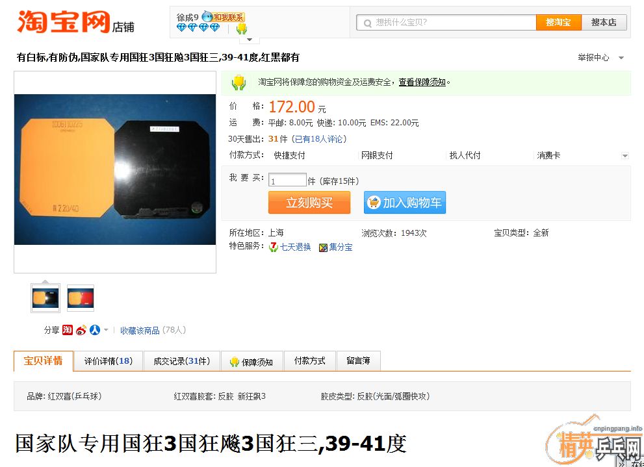Open the 举报中心 dropdown arrow

click(621, 58)
